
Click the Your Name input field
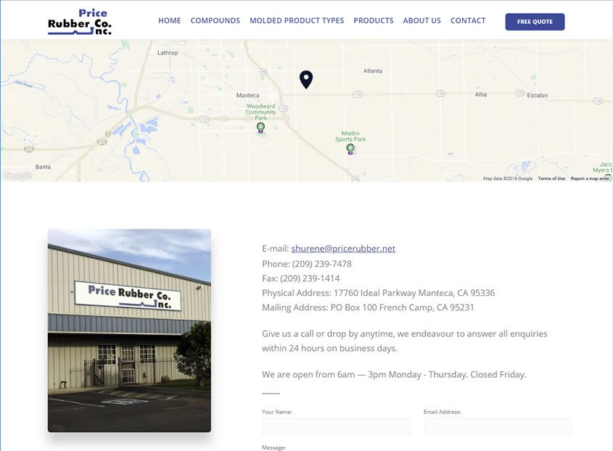pos(336,426)
